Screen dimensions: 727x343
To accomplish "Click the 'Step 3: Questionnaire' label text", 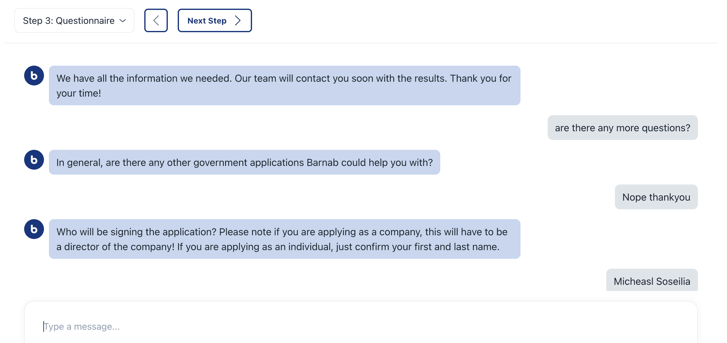I will click(x=69, y=21).
